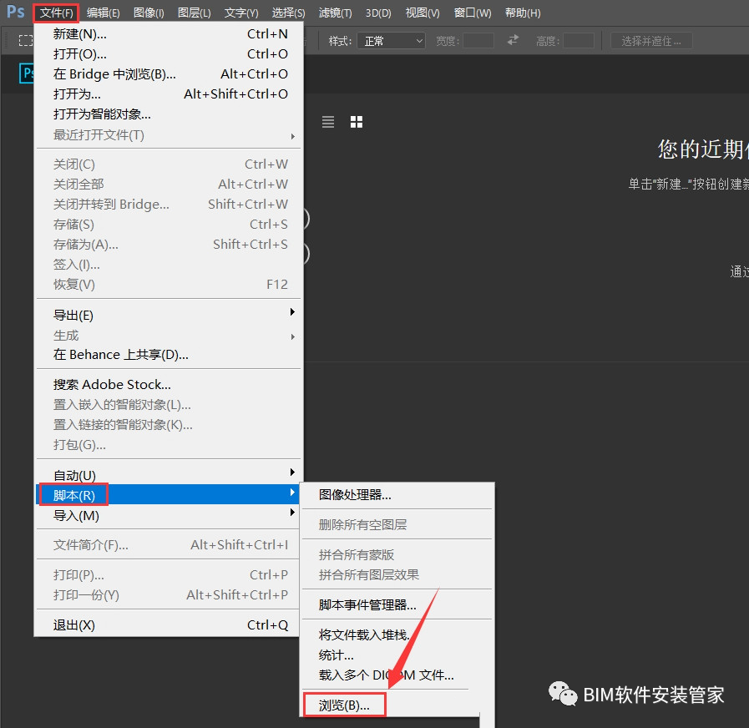Select 在 Bridge 中浏览(B)... entry
This screenshot has width=749, height=728.
pyautogui.click(x=169, y=74)
